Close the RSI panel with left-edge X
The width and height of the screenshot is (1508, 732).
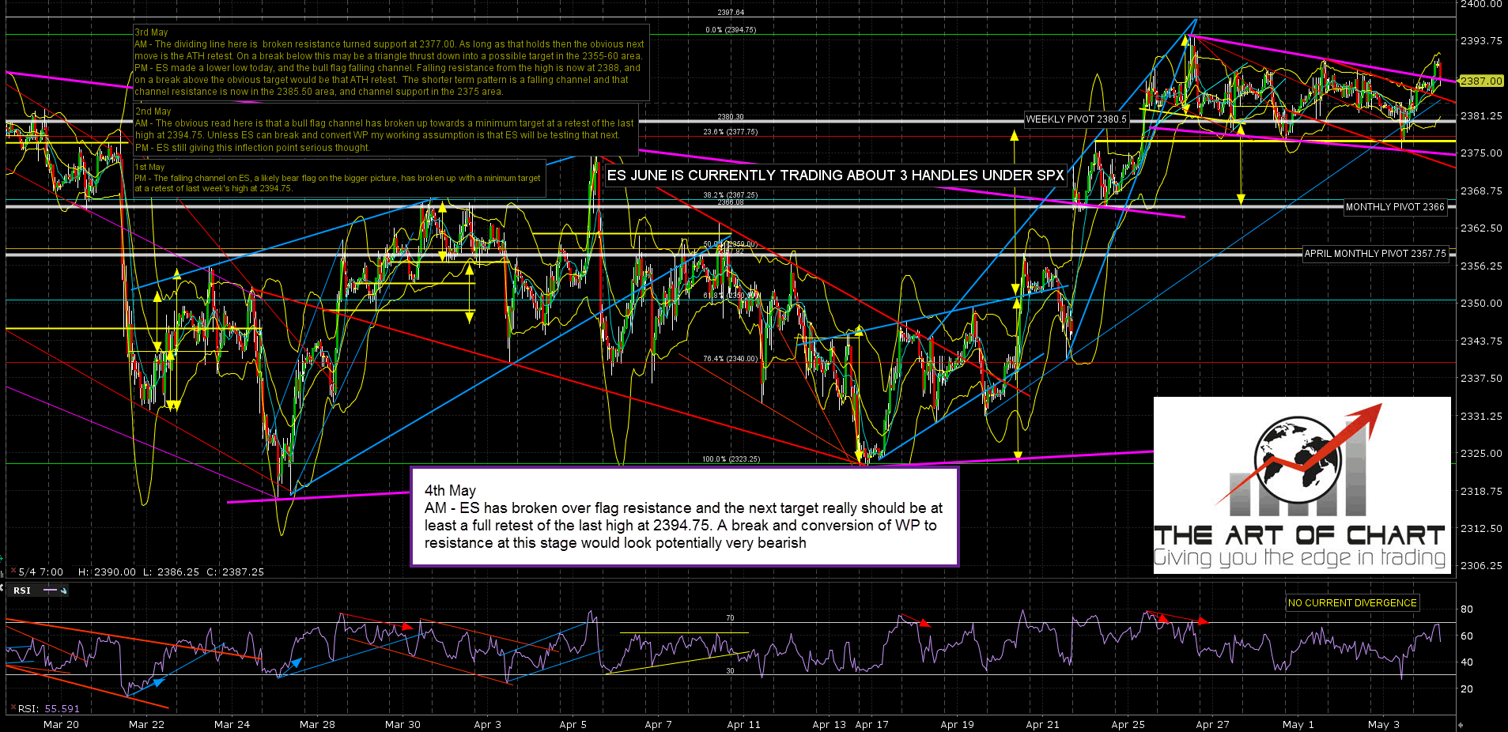[2, 587]
